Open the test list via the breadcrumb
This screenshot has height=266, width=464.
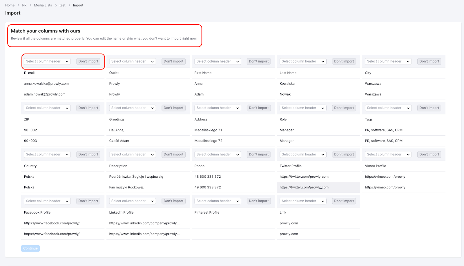pyautogui.click(x=62, y=5)
